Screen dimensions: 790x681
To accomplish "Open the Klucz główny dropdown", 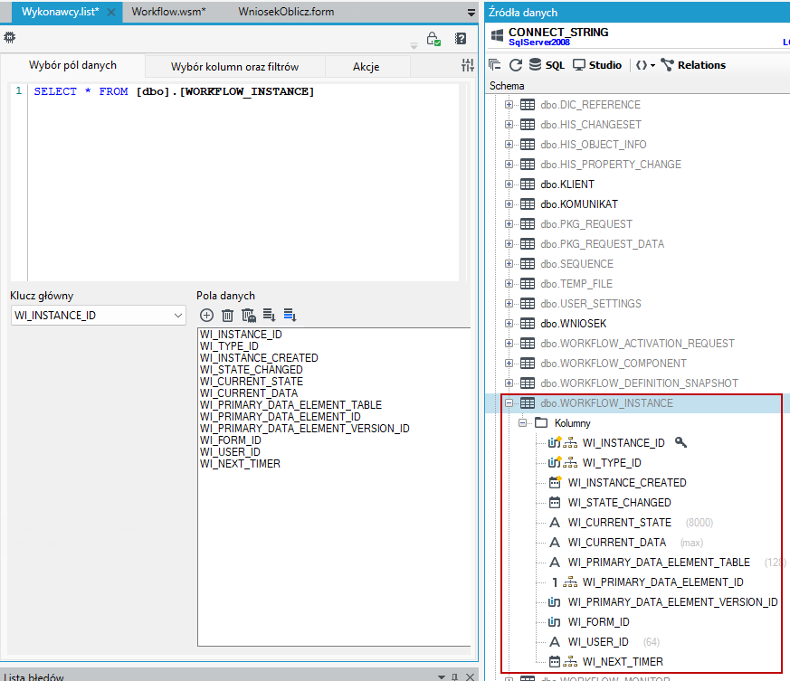I will click(99, 316).
